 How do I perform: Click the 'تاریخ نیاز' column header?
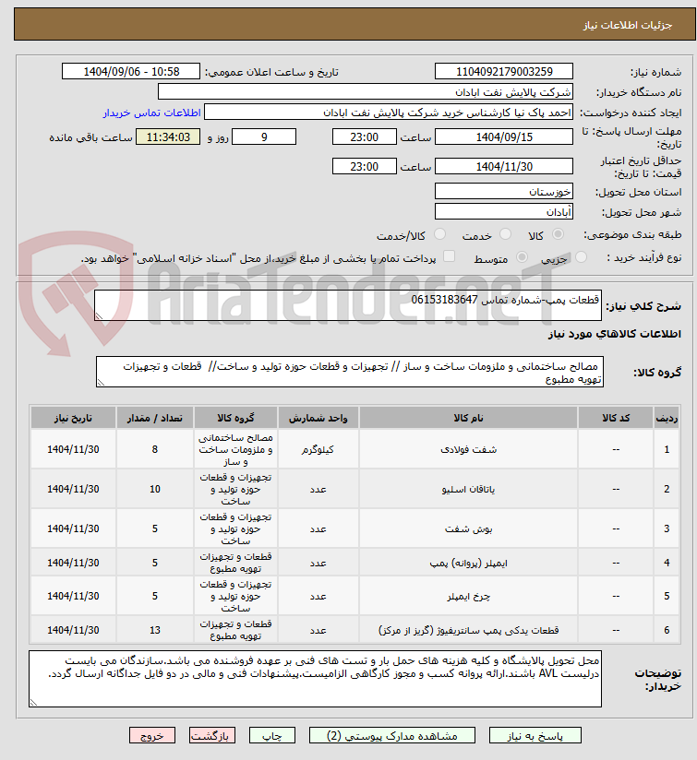[73, 418]
